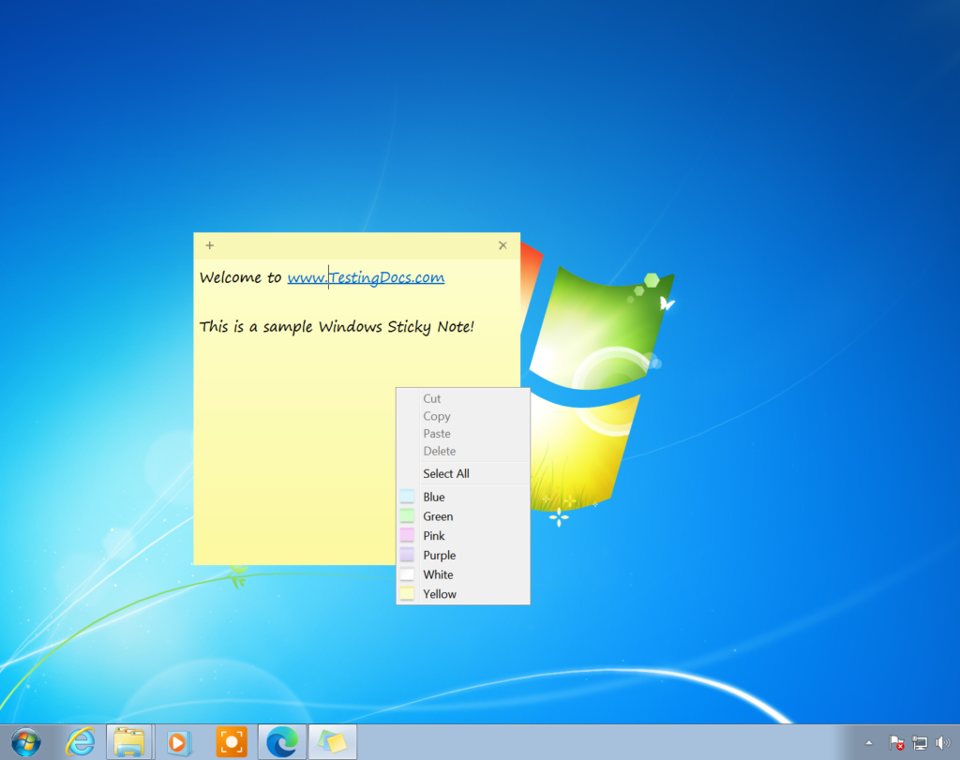Expand hidden system tray icons
Image resolution: width=960 pixels, height=760 pixels.
(869, 741)
